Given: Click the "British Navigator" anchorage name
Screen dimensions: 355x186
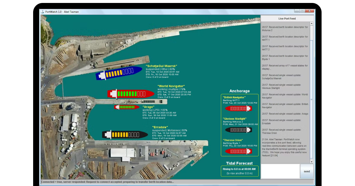Looking at the screenshot, I should coord(234,97).
